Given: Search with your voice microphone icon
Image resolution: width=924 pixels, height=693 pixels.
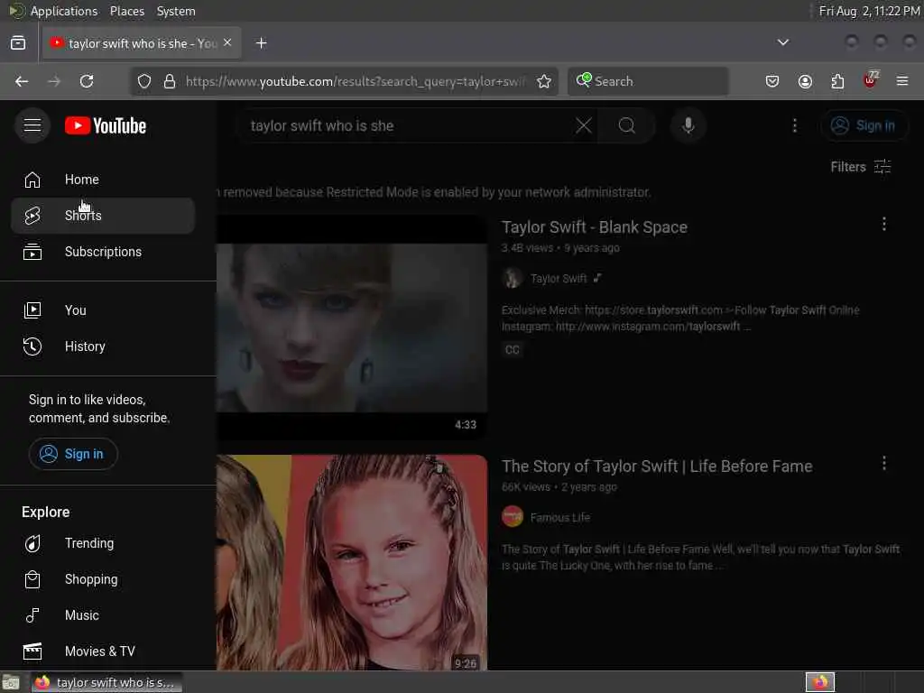Looking at the screenshot, I should point(688,125).
